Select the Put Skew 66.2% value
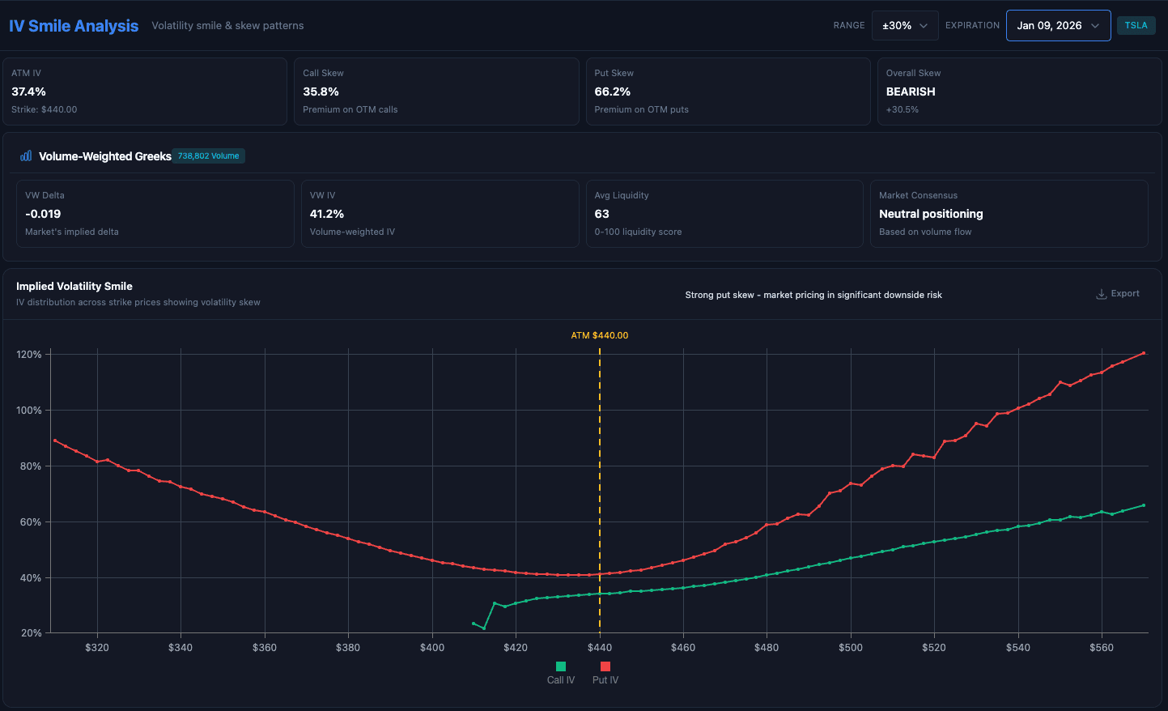The width and height of the screenshot is (1168, 711). point(612,92)
